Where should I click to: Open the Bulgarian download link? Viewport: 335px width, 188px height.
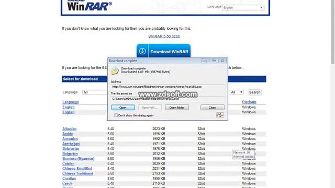click(x=70, y=154)
